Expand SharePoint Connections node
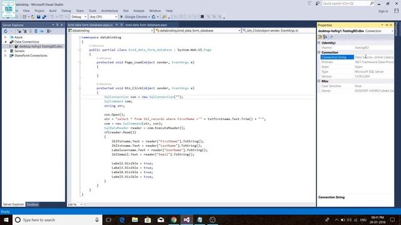This screenshot has width=401, height=225. tap(6, 56)
